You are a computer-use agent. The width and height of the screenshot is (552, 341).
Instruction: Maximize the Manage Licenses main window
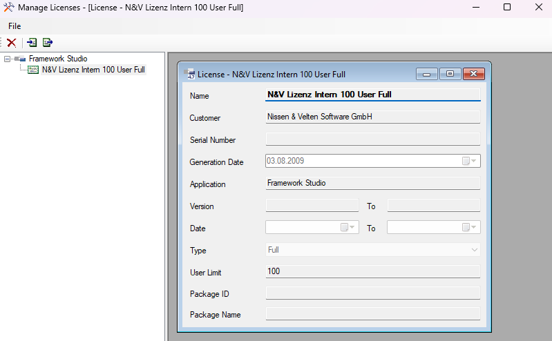click(x=507, y=8)
